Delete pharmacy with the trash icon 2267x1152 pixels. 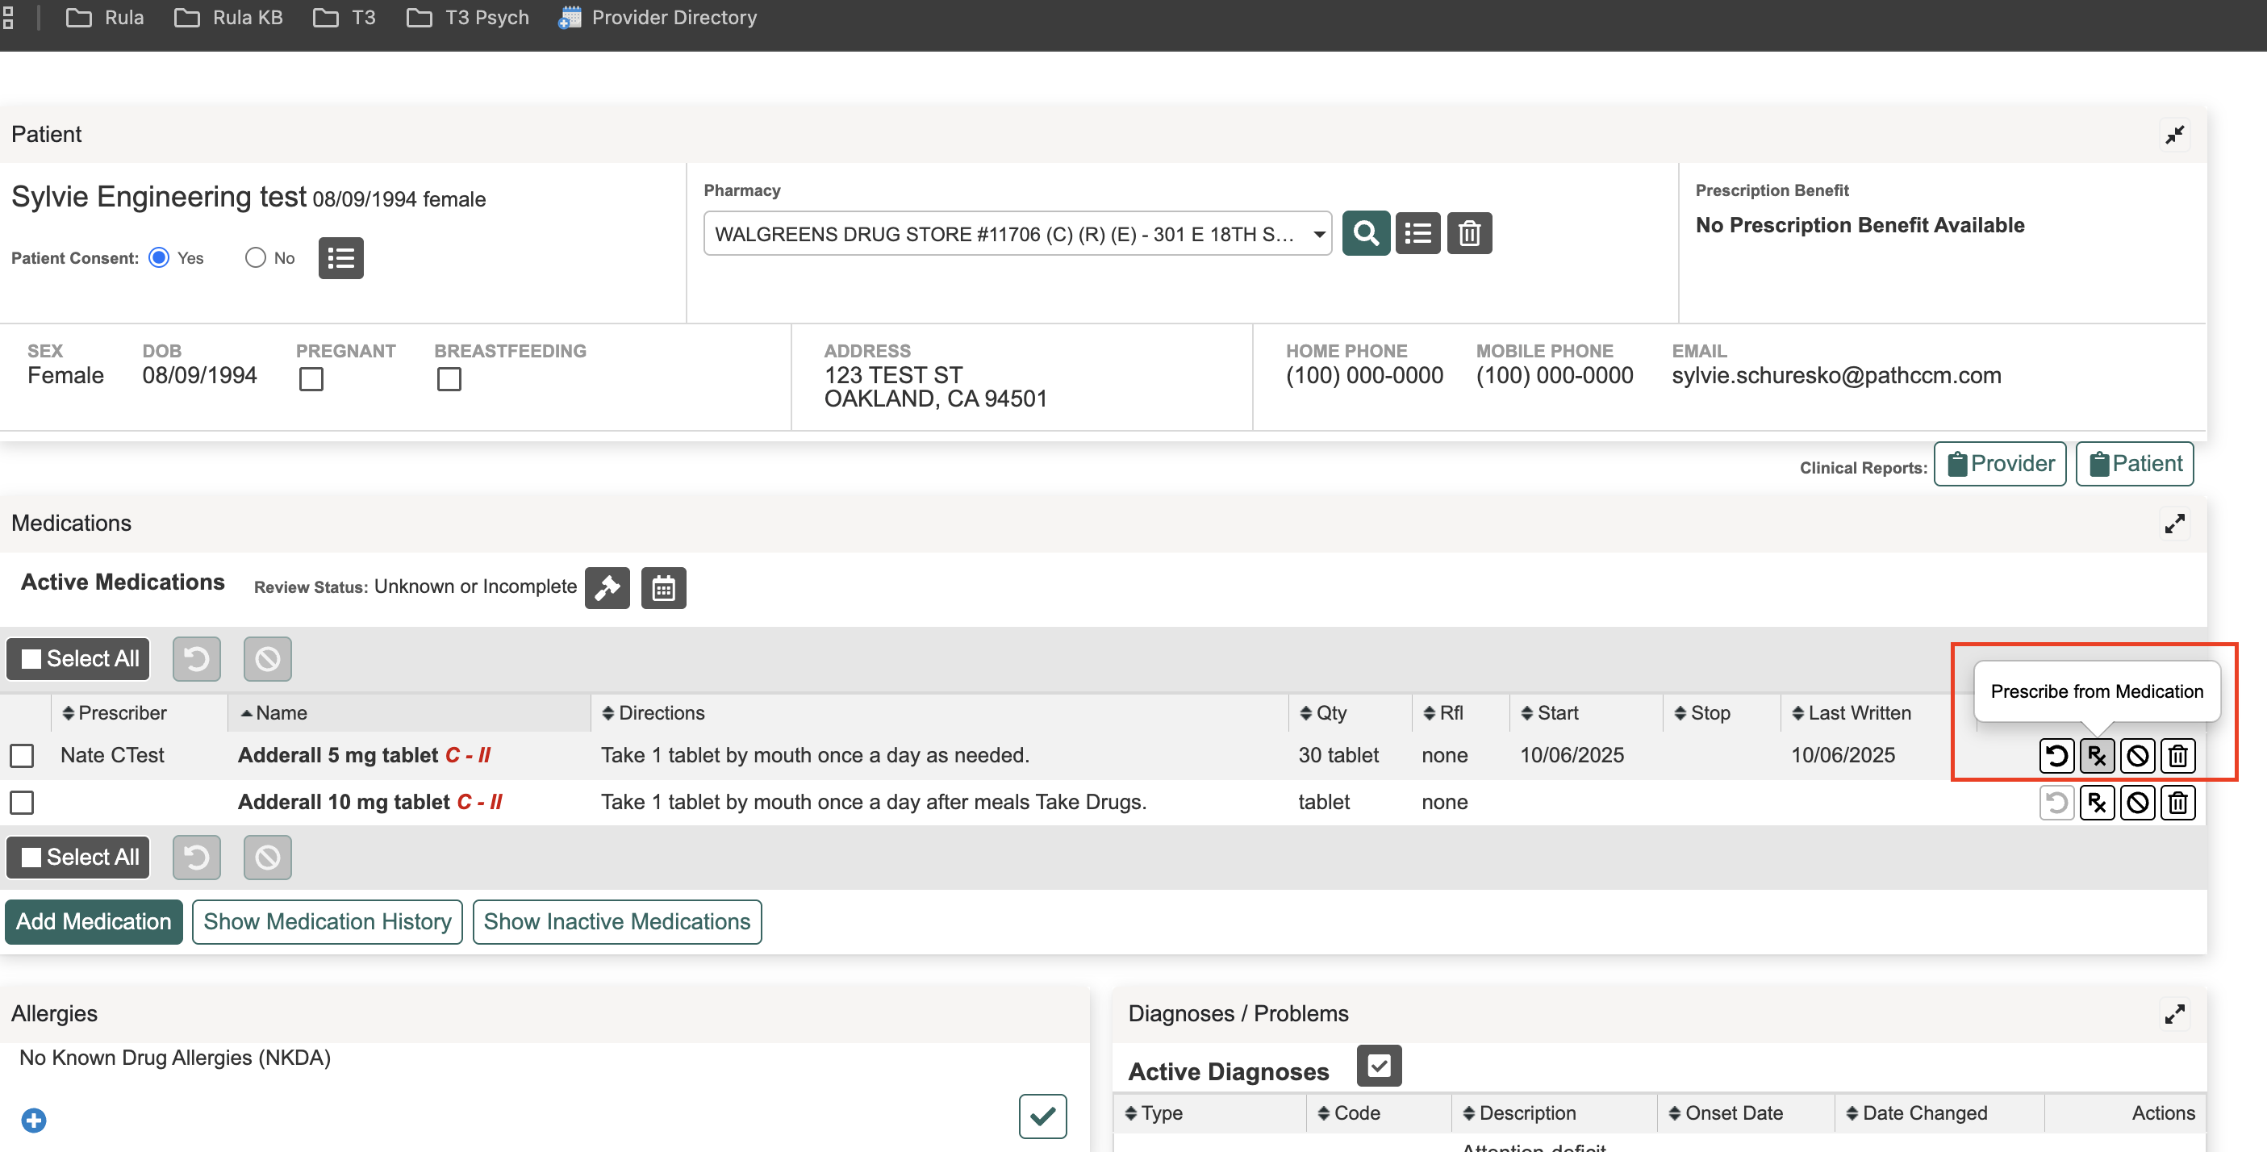pyautogui.click(x=1470, y=233)
